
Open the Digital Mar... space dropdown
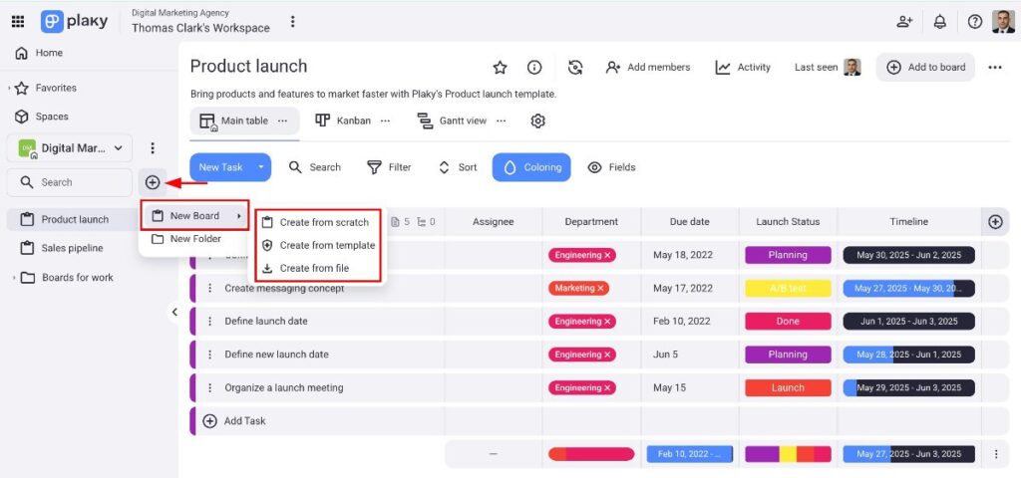point(70,148)
